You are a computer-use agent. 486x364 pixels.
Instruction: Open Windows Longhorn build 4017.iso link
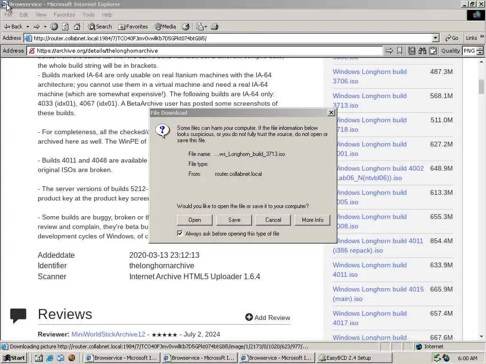(x=369, y=318)
